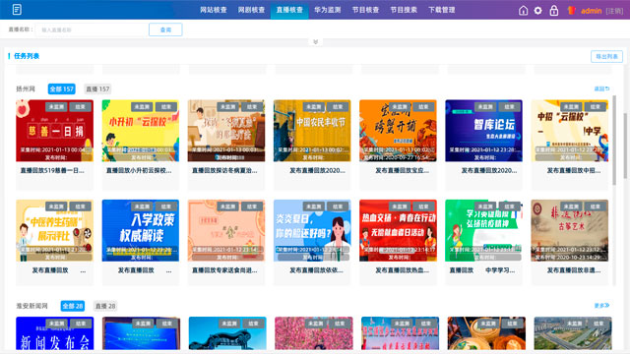The image size is (630, 354).
Task: Focus the 直播名称 input field
Action: click(x=92, y=29)
